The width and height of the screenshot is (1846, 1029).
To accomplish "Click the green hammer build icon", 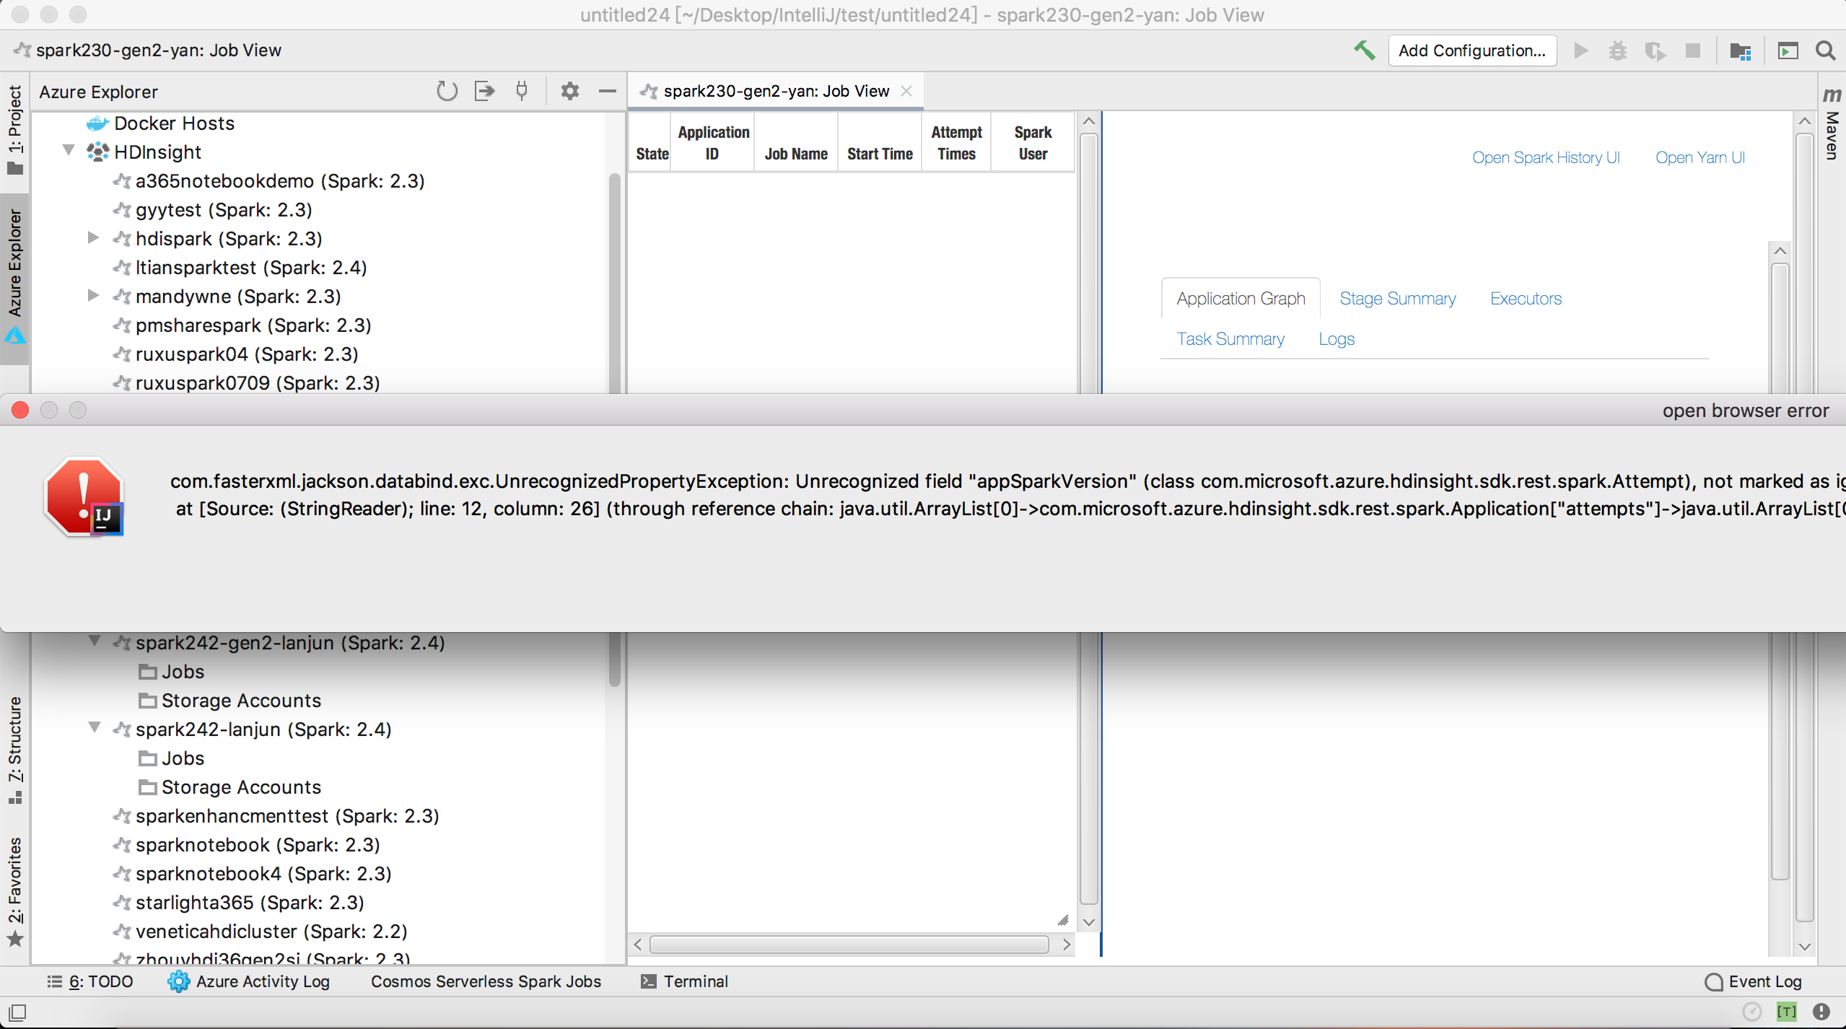I will click(x=1363, y=51).
